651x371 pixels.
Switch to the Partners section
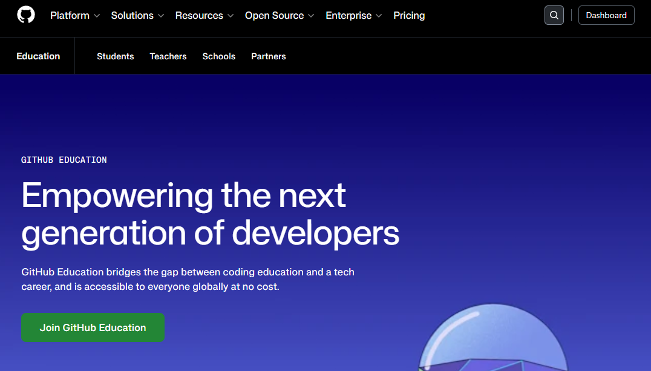click(269, 56)
